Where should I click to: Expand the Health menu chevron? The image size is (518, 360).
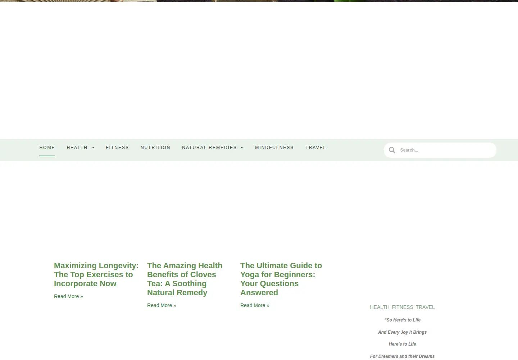pyautogui.click(x=93, y=148)
